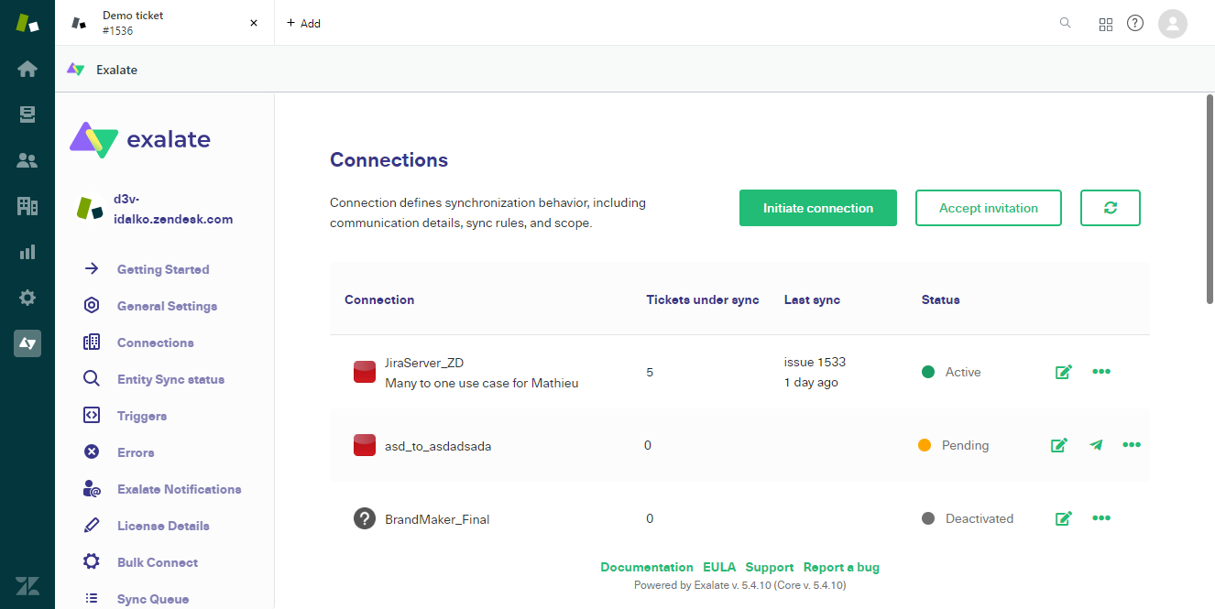Open the Views icon in Zendesk sidebar
1215x609 pixels.
coord(27,114)
